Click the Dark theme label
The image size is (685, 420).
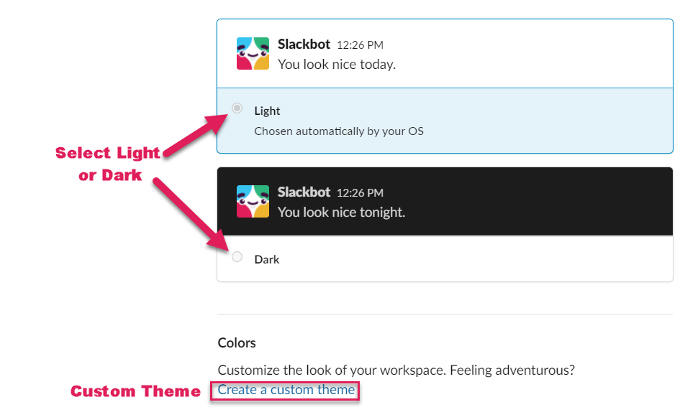(267, 259)
